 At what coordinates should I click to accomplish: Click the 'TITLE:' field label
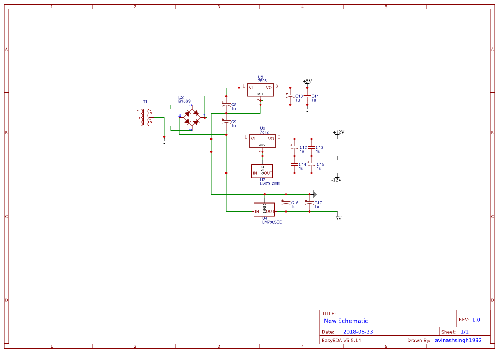[328, 314]
